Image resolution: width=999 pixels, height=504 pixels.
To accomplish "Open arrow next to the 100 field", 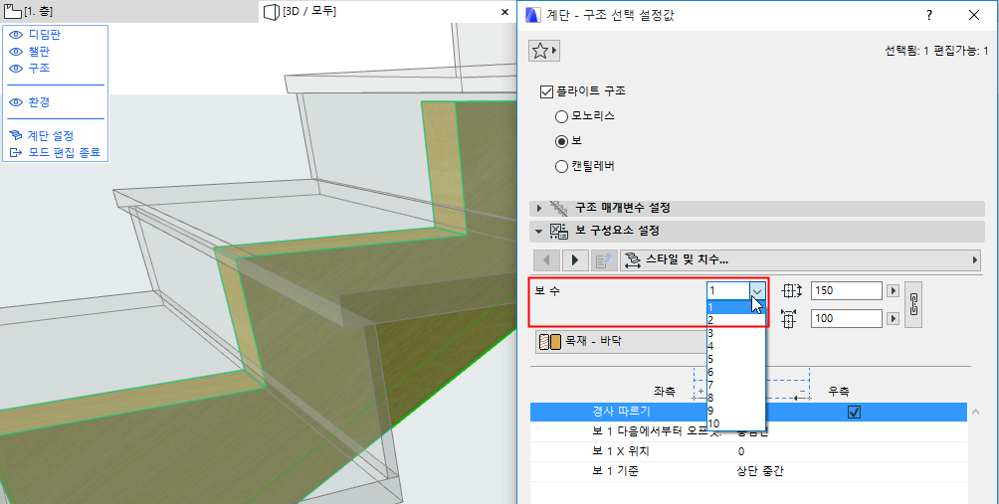I will click(x=893, y=318).
